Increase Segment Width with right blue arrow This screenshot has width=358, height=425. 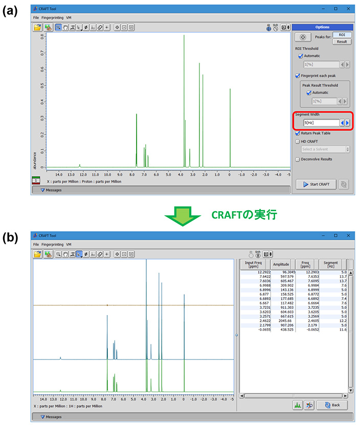point(347,123)
